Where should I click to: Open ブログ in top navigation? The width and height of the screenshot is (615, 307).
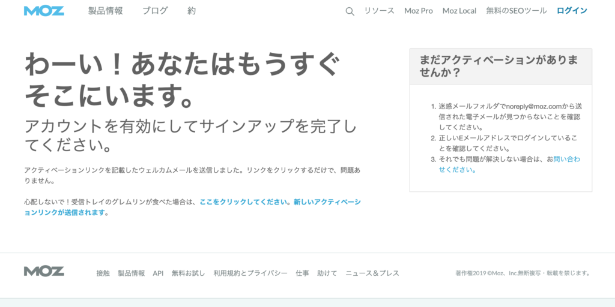155,11
